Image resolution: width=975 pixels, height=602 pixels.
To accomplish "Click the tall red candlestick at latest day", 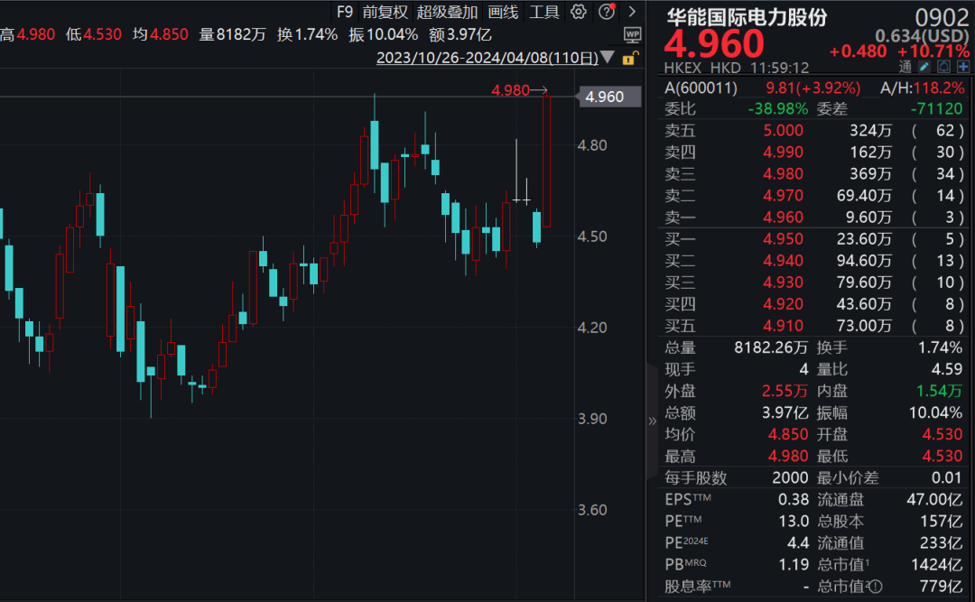I will (546, 162).
